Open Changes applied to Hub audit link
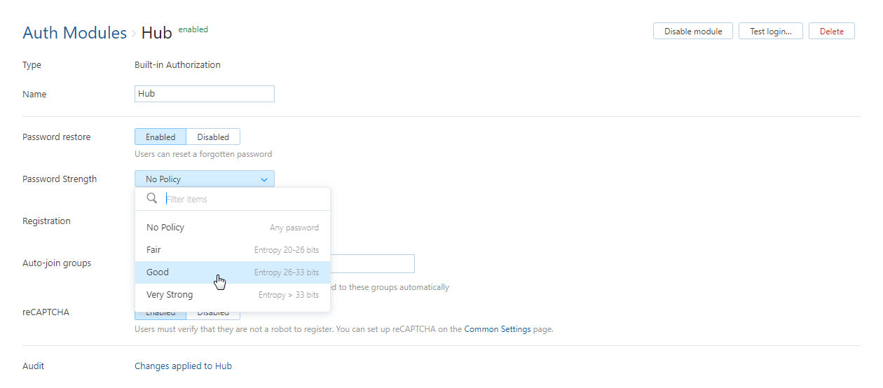This screenshot has width=883, height=388. coord(183,366)
